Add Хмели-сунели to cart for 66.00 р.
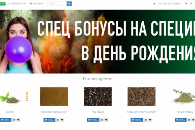This screenshot has width=195, height=130. tap(49, 120)
